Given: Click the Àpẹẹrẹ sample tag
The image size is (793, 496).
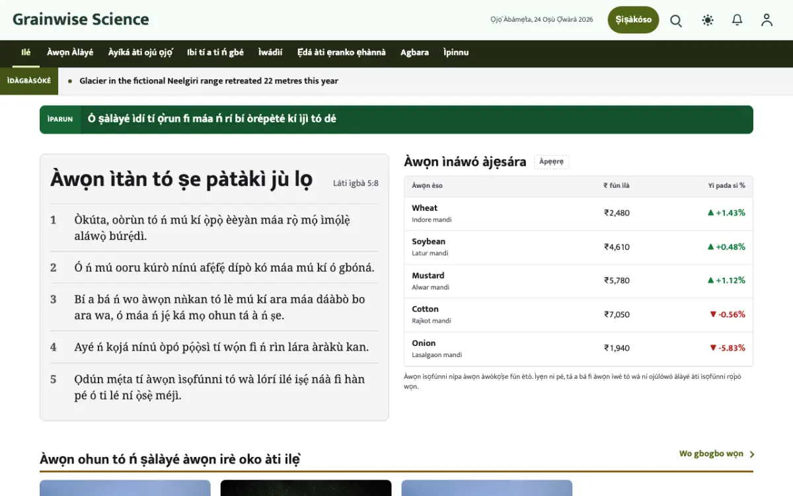Looking at the screenshot, I should pyautogui.click(x=552, y=162).
